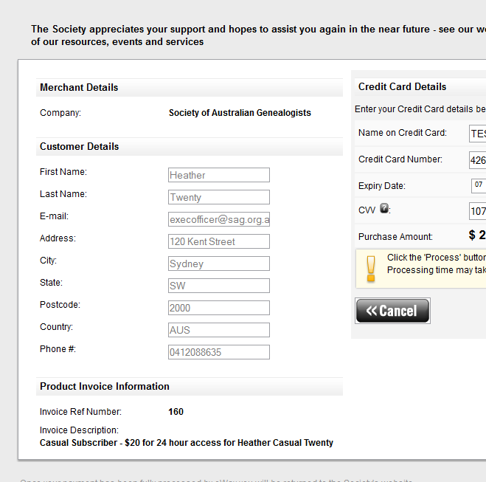486x482 pixels.
Task: Click the Country field showing AUS
Action: coord(219,330)
